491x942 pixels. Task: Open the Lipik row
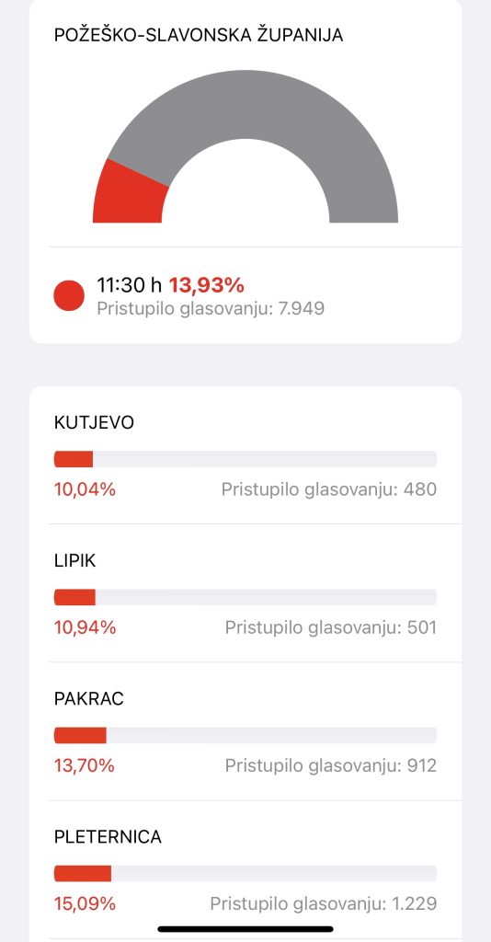(245, 593)
